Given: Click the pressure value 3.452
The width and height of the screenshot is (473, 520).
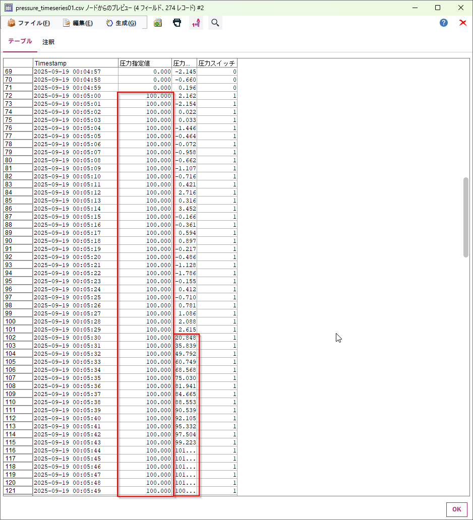Looking at the screenshot, I should click(187, 209).
